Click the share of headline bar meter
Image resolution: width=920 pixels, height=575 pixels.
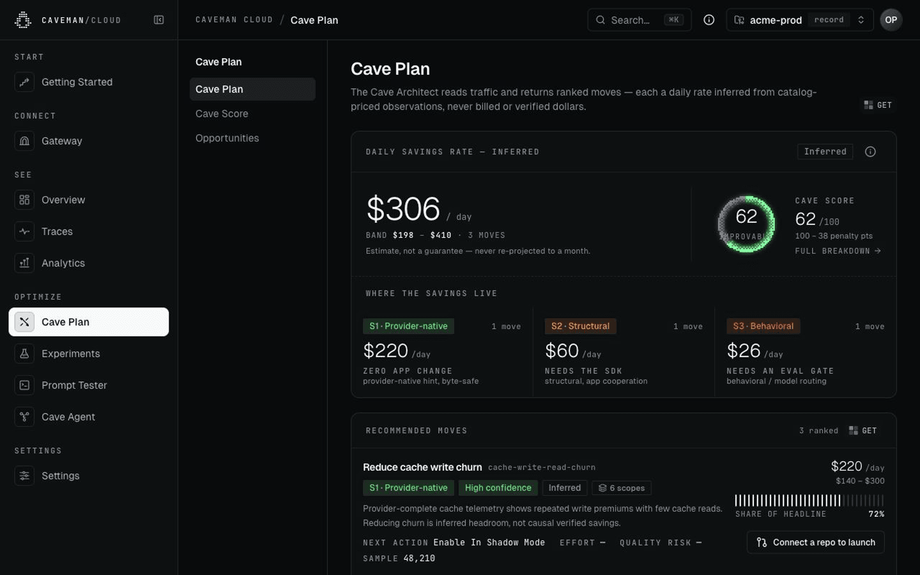pyautogui.click(x=809, y=500)
